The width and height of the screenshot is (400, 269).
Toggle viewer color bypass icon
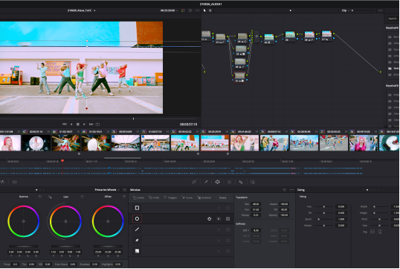(183, 10)
